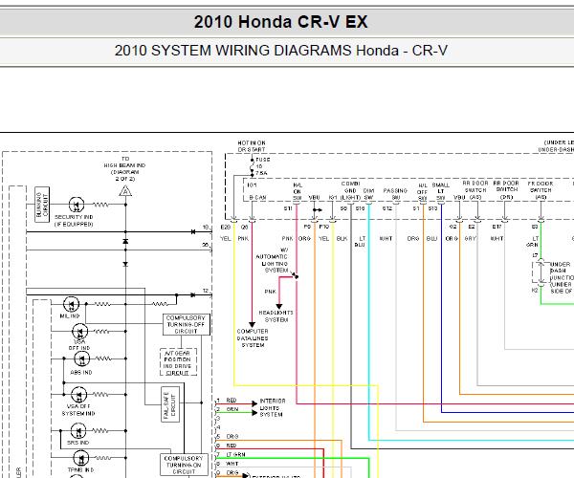Click connector pin label 'S11'
Image resolution: width=574 pixels, height=478 pixels.
pyautogui.click(x=288, y=208)
